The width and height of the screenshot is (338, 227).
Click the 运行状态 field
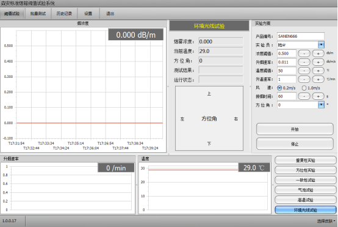[221, 80]
